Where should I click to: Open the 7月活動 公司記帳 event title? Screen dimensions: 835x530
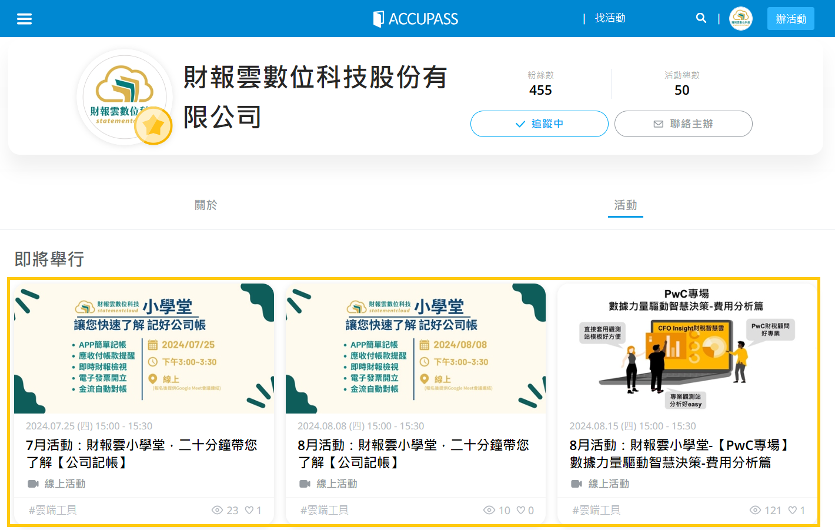(x=142, y=454)
